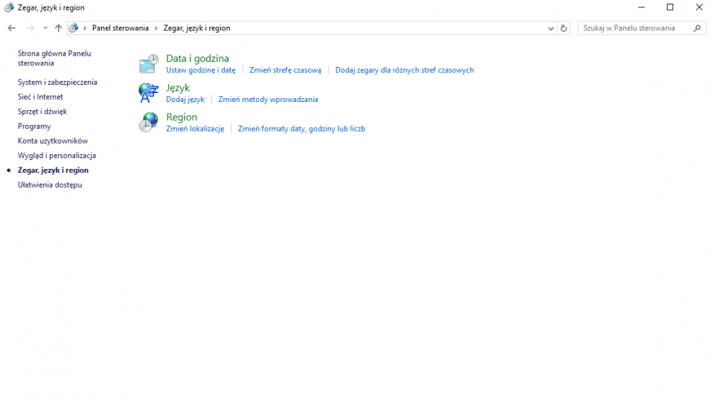Viewport: 714px width, 399px height.
Task: Click Zmień formaty daty, godziny lub liczb
Action: pos(301,129)
